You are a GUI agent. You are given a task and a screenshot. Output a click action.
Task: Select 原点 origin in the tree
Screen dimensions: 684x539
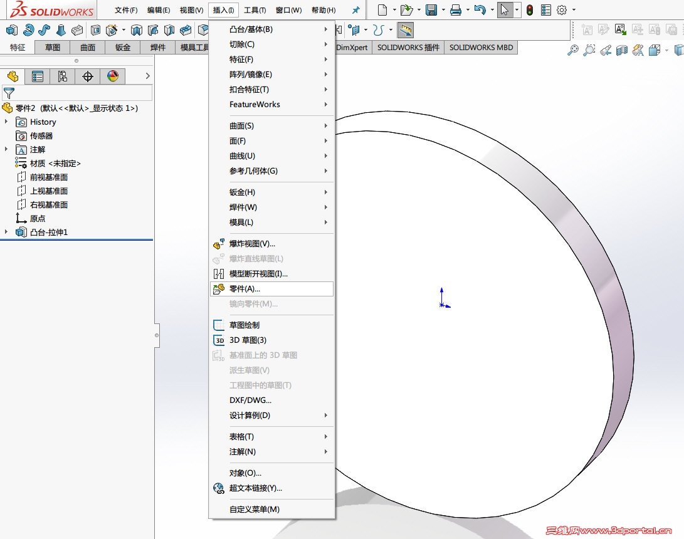click(37, 219)
